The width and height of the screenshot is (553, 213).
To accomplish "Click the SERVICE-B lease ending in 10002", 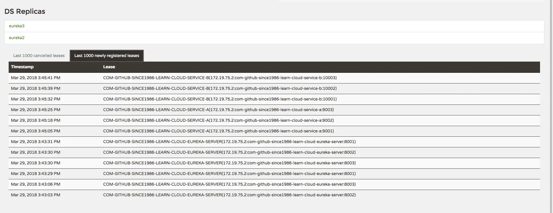I will click(x=220, y=88).
